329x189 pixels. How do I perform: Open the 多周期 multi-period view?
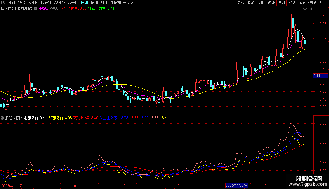[115, 3]
